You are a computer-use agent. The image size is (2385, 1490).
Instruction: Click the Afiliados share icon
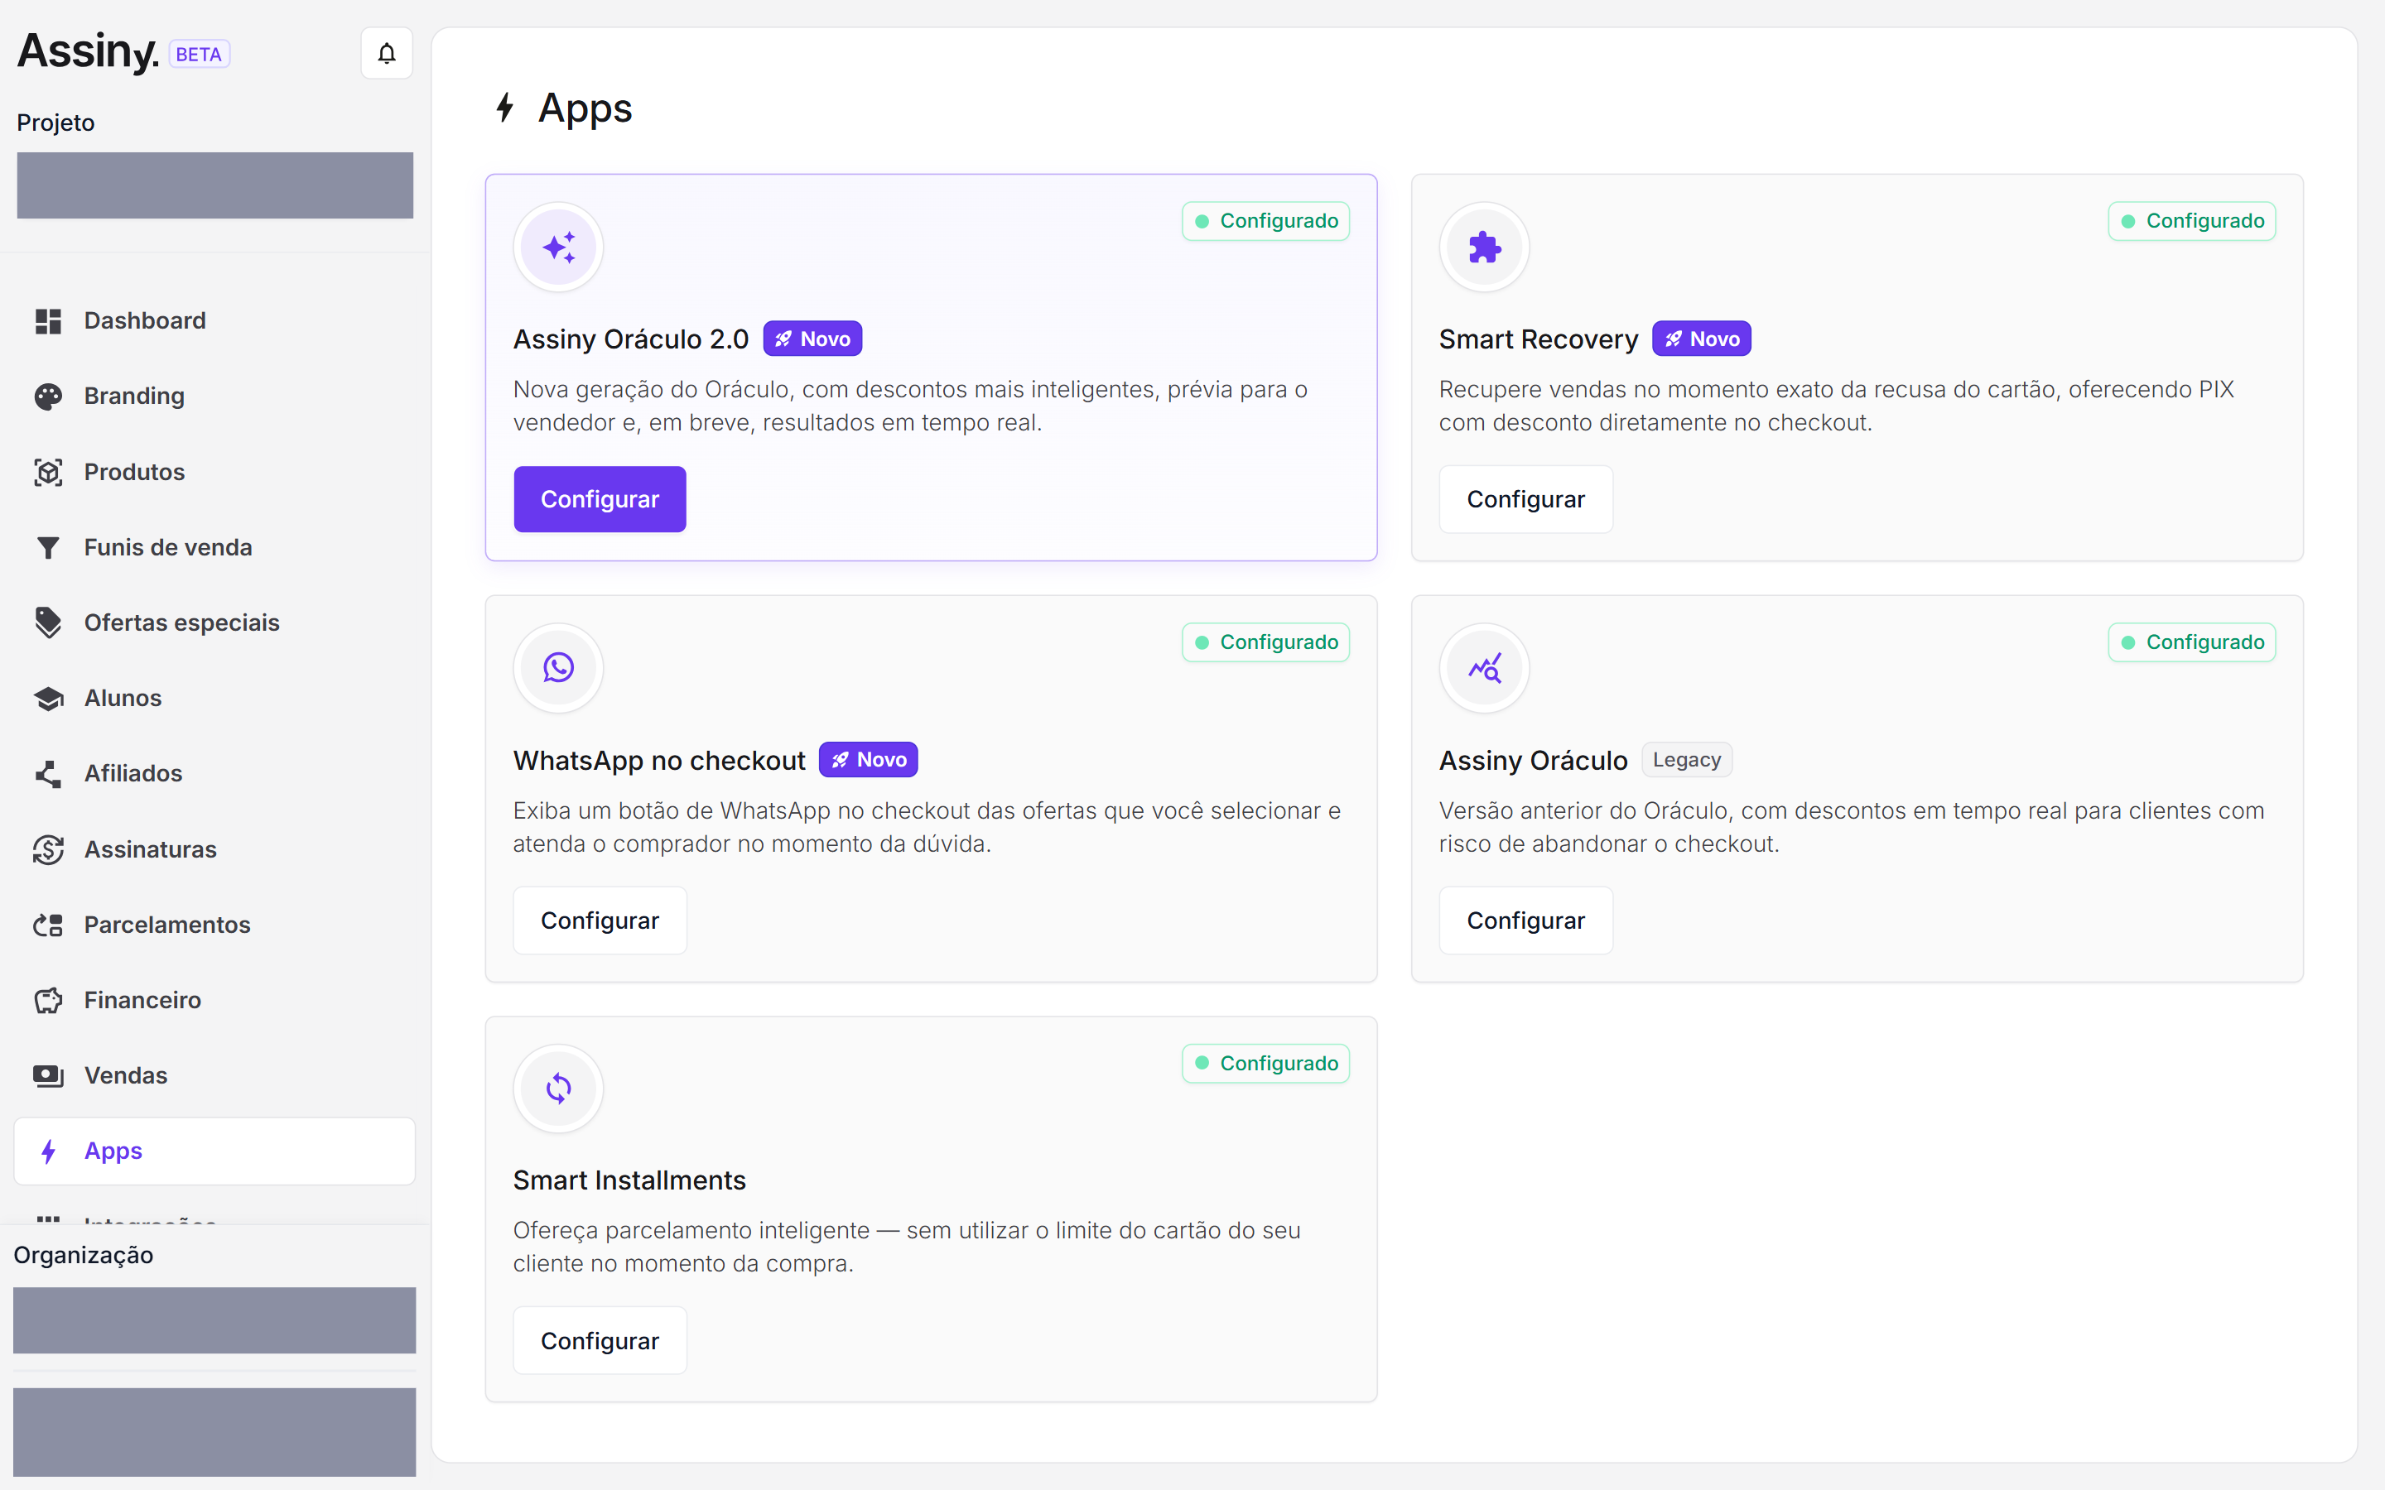click(48, 774)
